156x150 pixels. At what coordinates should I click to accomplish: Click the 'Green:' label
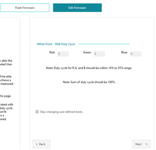[87, 52]
